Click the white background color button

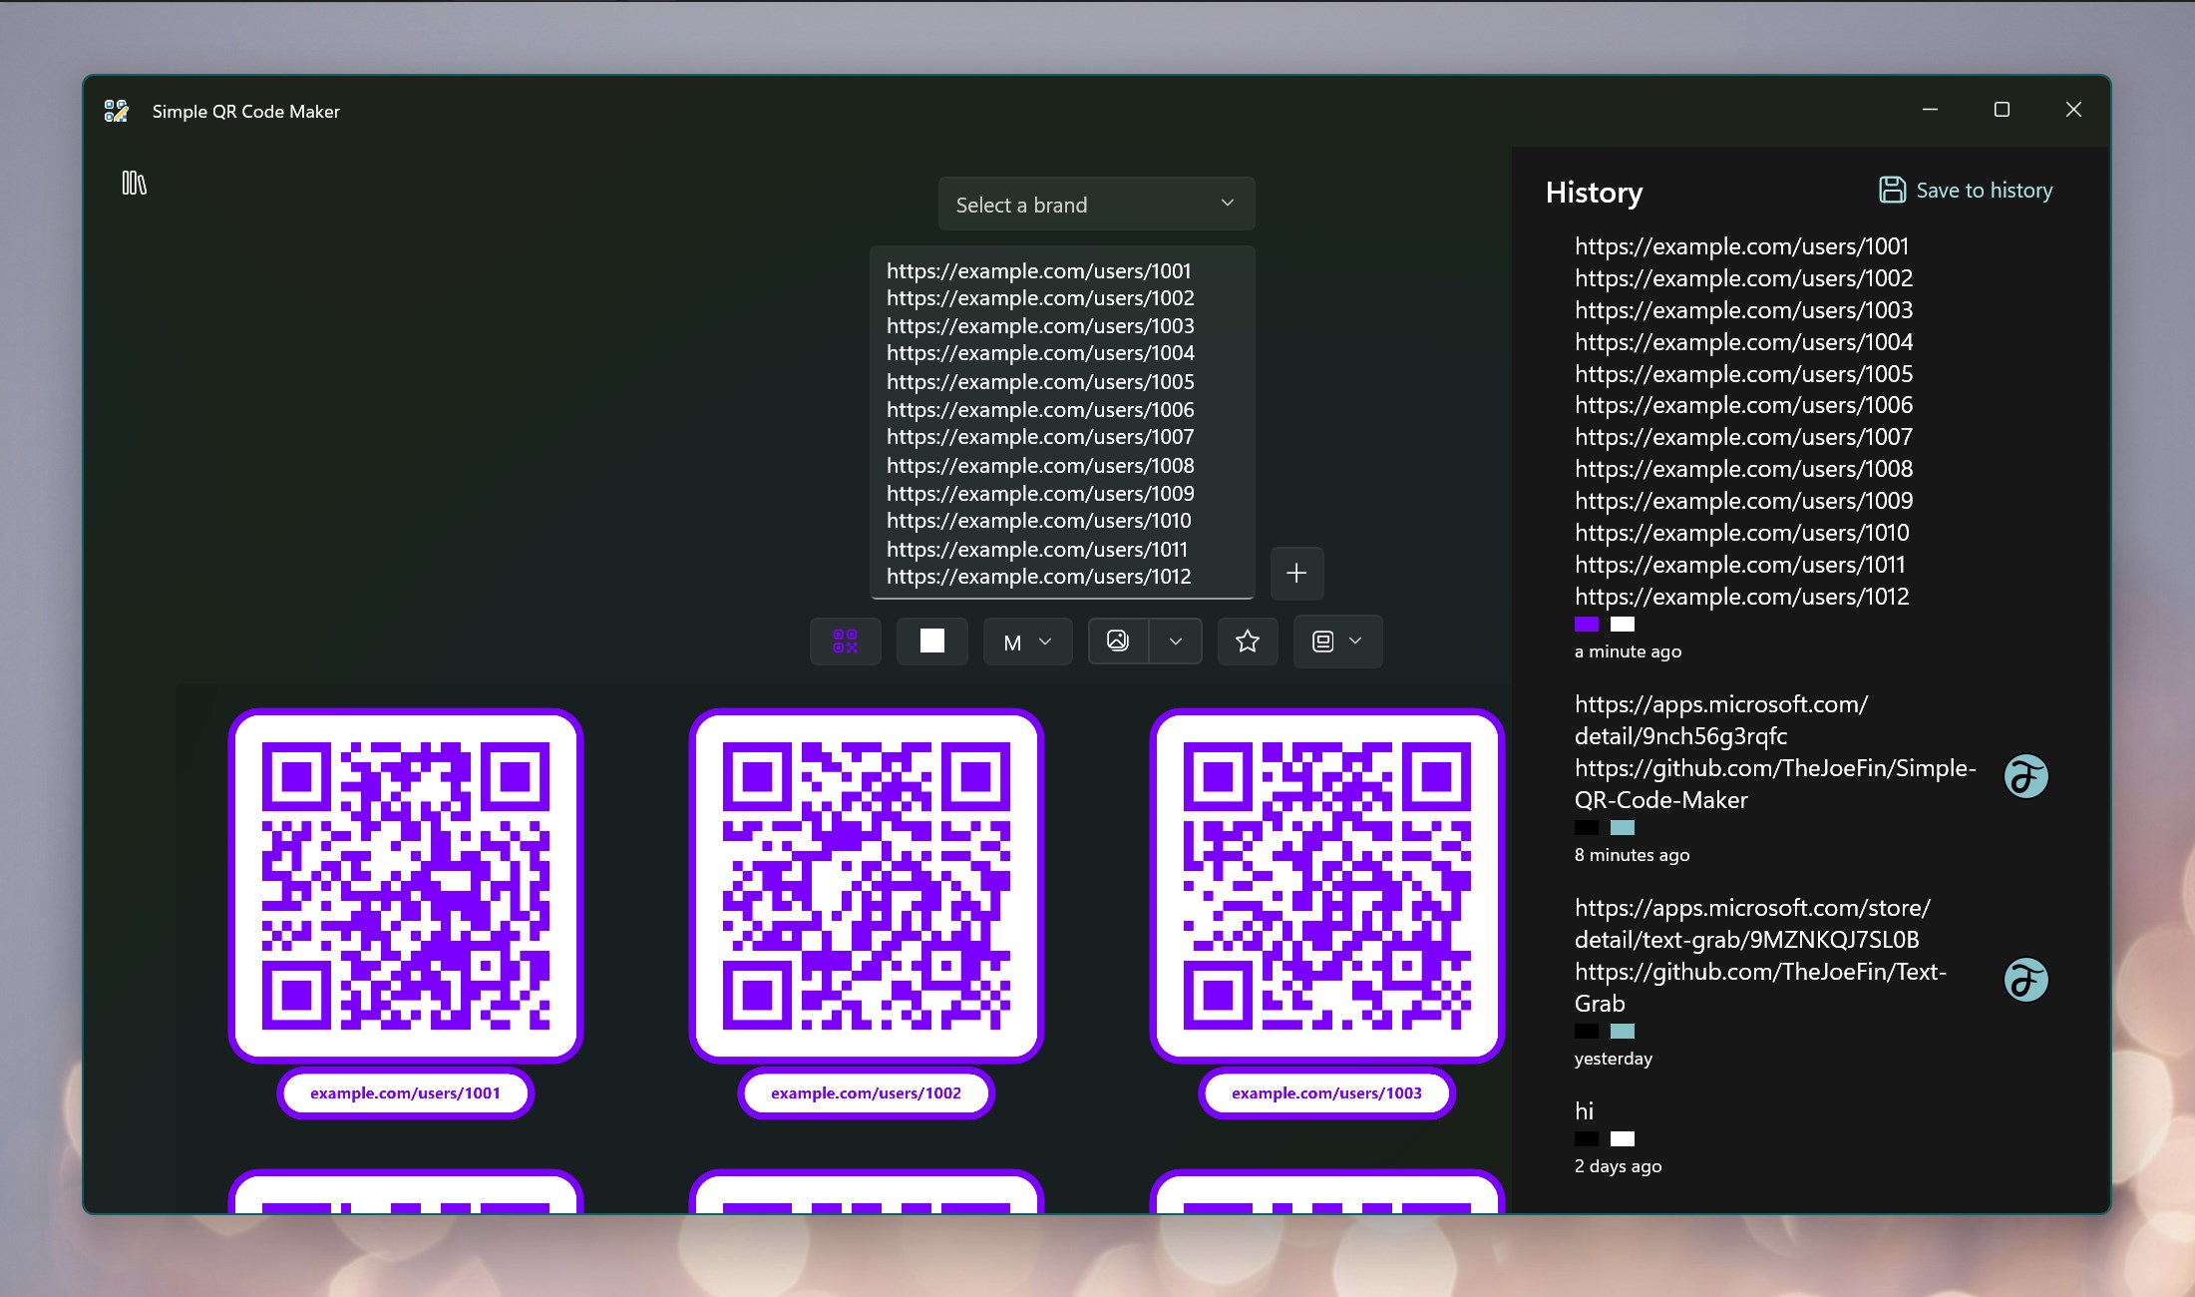[x=931, y=642]
